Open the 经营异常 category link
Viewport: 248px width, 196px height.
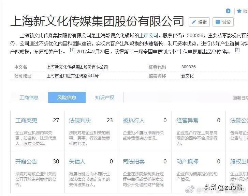[187, 121]
